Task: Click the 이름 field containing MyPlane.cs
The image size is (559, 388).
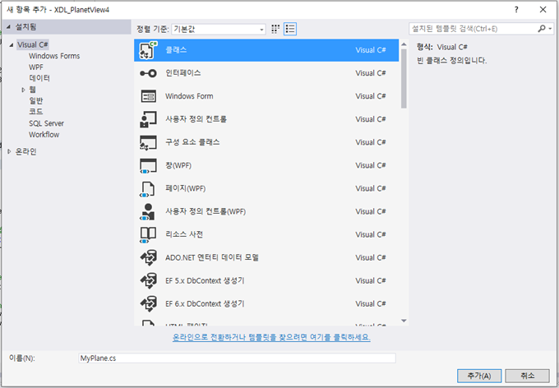Action: pyautogui.click(x=237, y=358)
